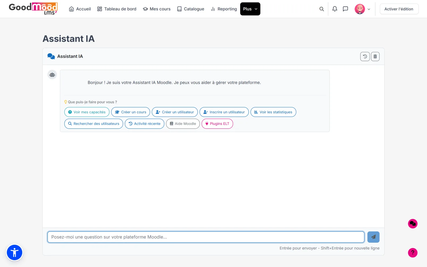Click Activité récente chip
The width and height of the screenshot is (427, 267).
[145, 124]
